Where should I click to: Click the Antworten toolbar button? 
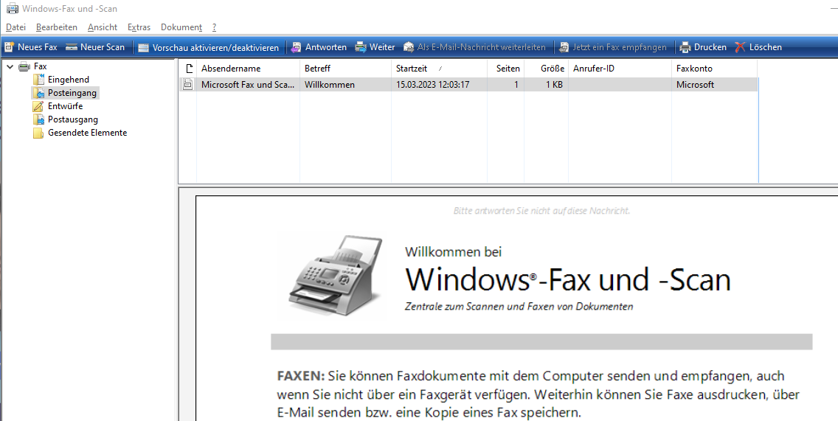(x=319, y=47)
